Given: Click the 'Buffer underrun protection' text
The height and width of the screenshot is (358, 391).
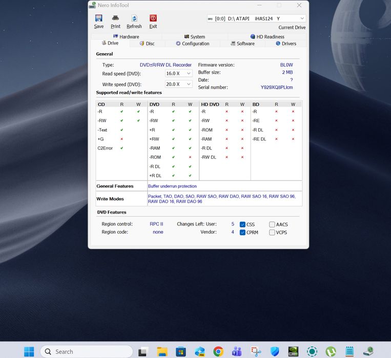Looking at the screenshot, I should (172, 186).
